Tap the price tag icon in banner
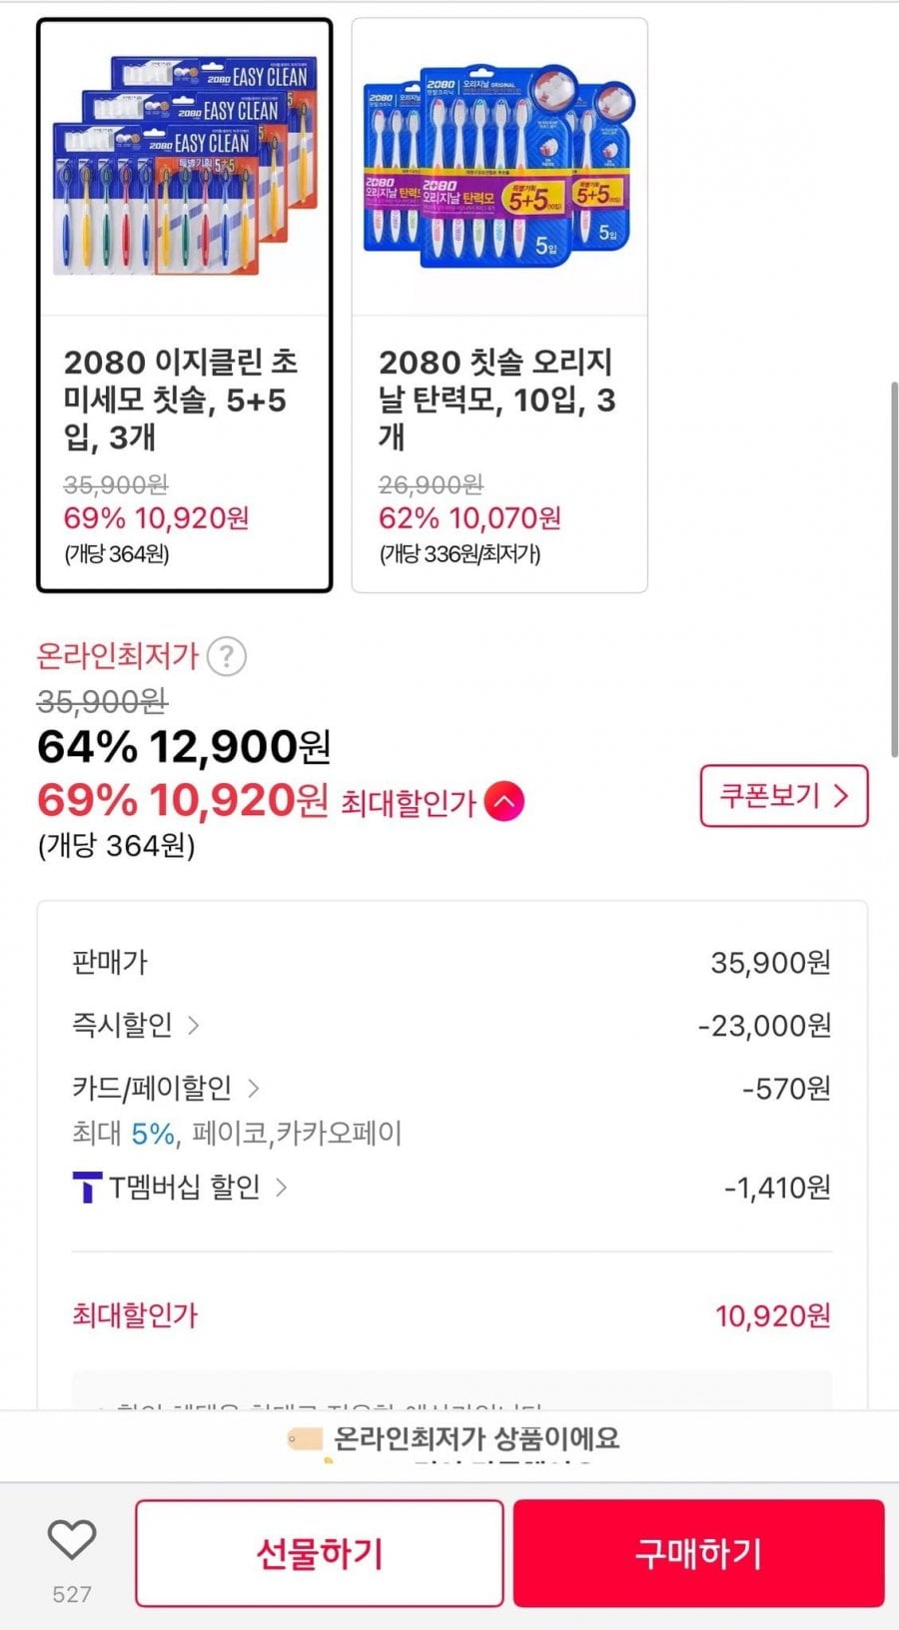This screenshot has height=1630, width=899. point(305,1439)
